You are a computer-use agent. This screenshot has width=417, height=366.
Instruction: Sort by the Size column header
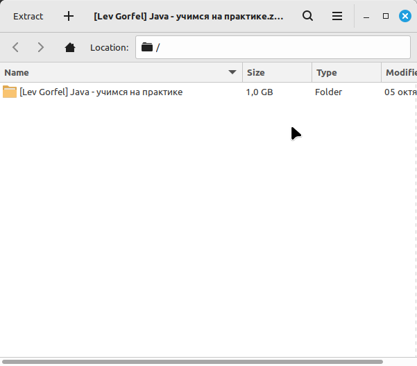click(x=277, y=73)
